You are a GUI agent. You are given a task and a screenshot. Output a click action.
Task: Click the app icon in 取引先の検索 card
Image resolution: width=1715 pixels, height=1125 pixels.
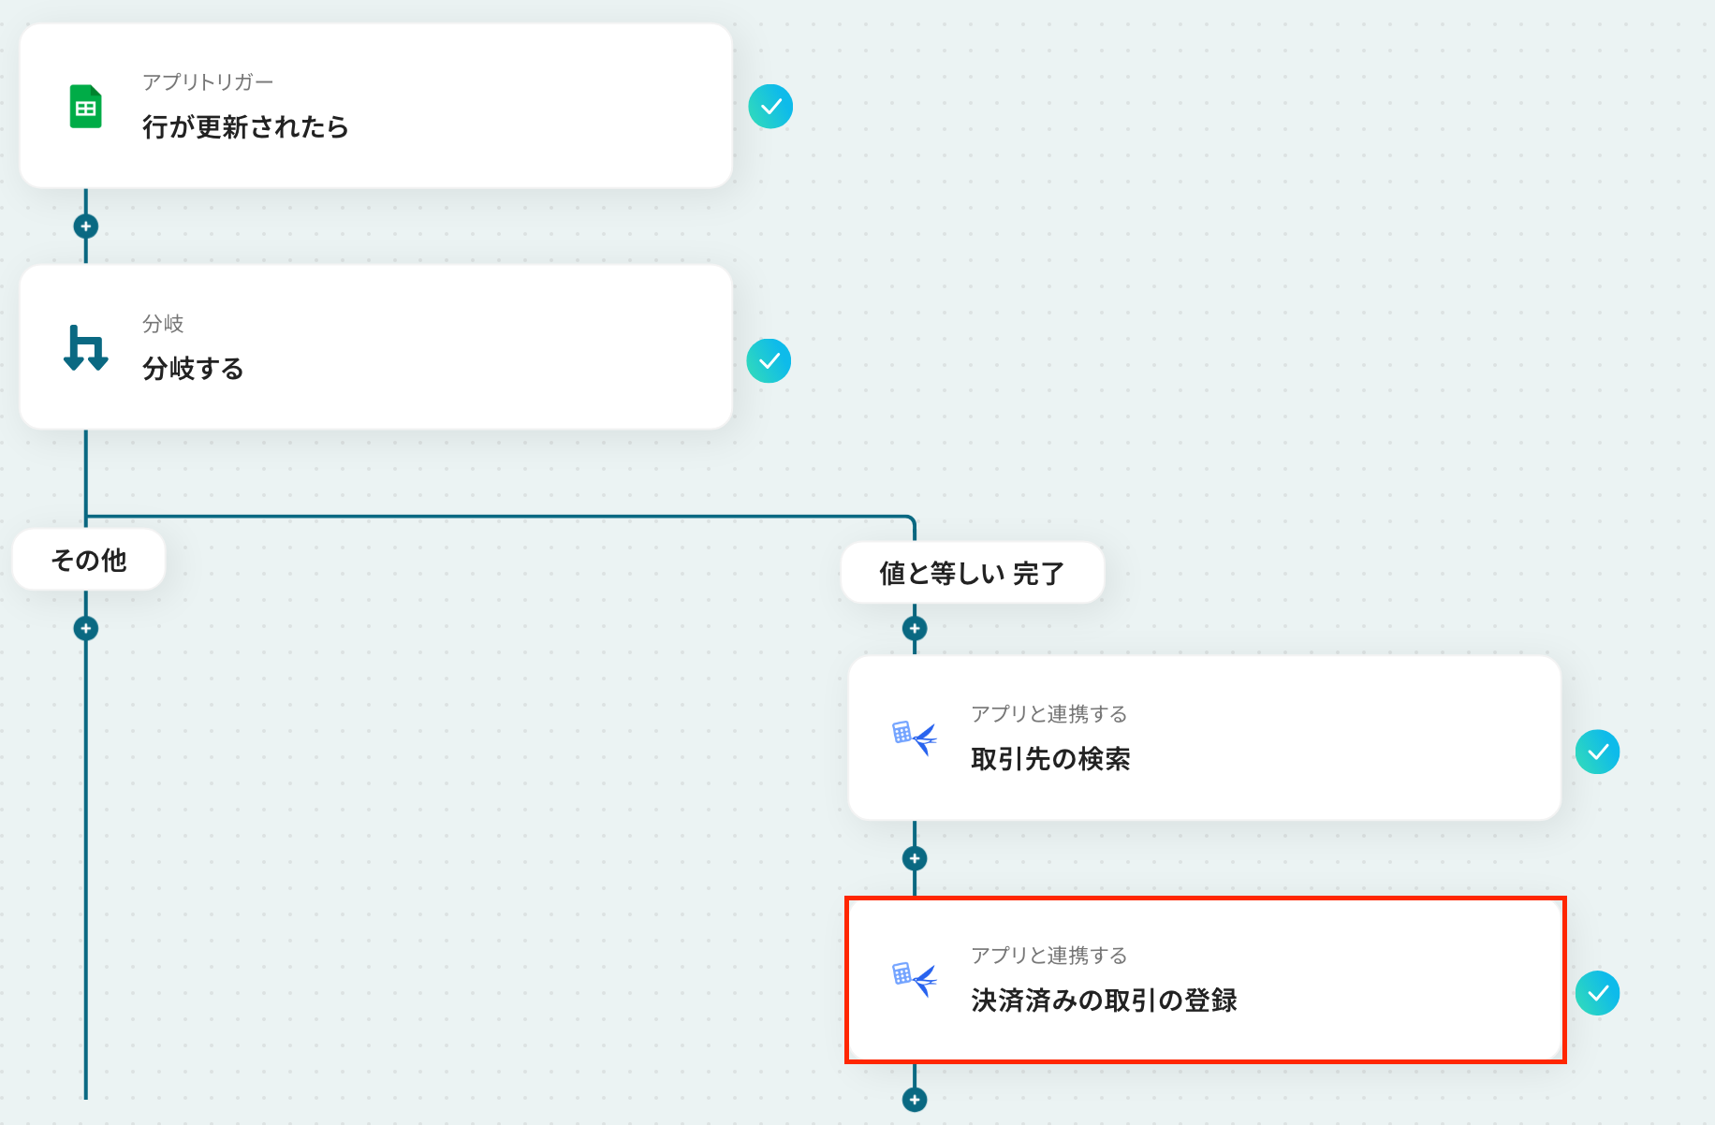[x=914, y=738]
